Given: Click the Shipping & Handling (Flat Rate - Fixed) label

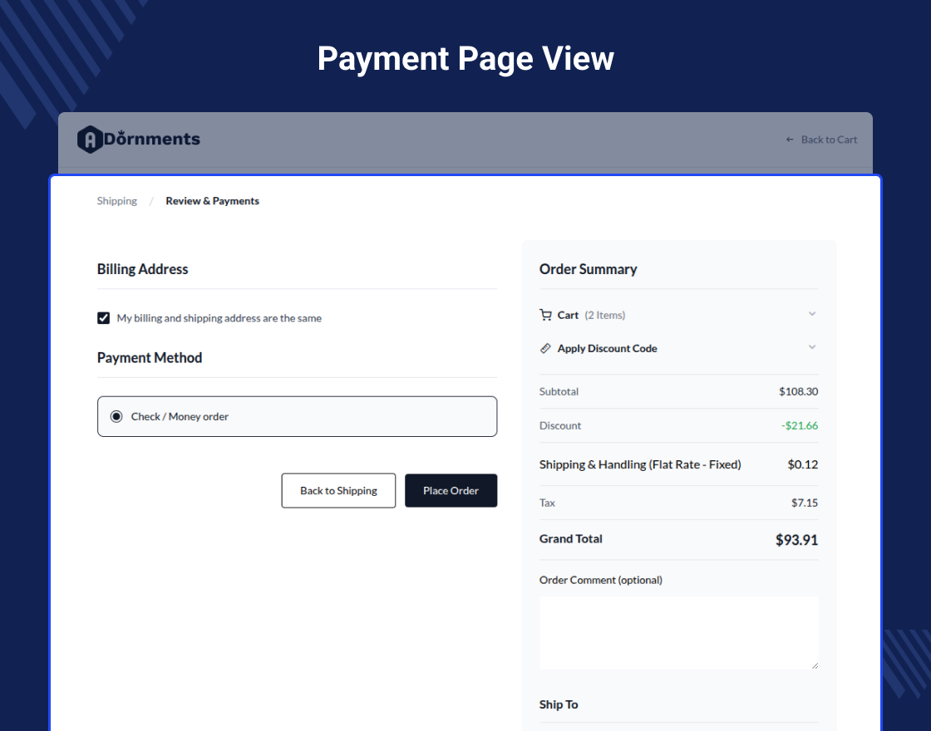Looking at the screenshot, I should [x=640, y=464].
